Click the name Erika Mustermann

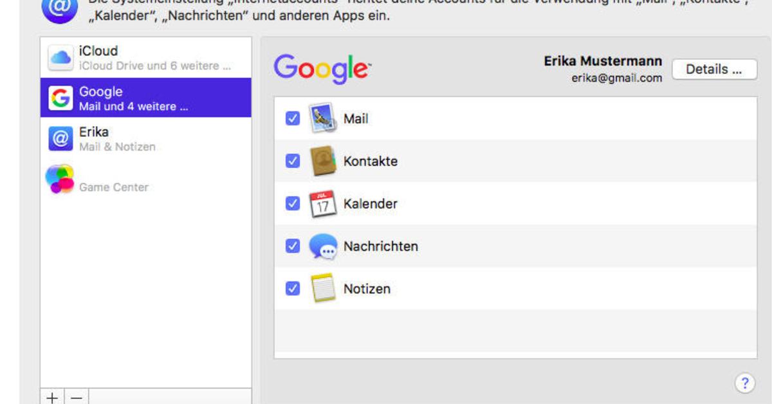tap(603, 61)
